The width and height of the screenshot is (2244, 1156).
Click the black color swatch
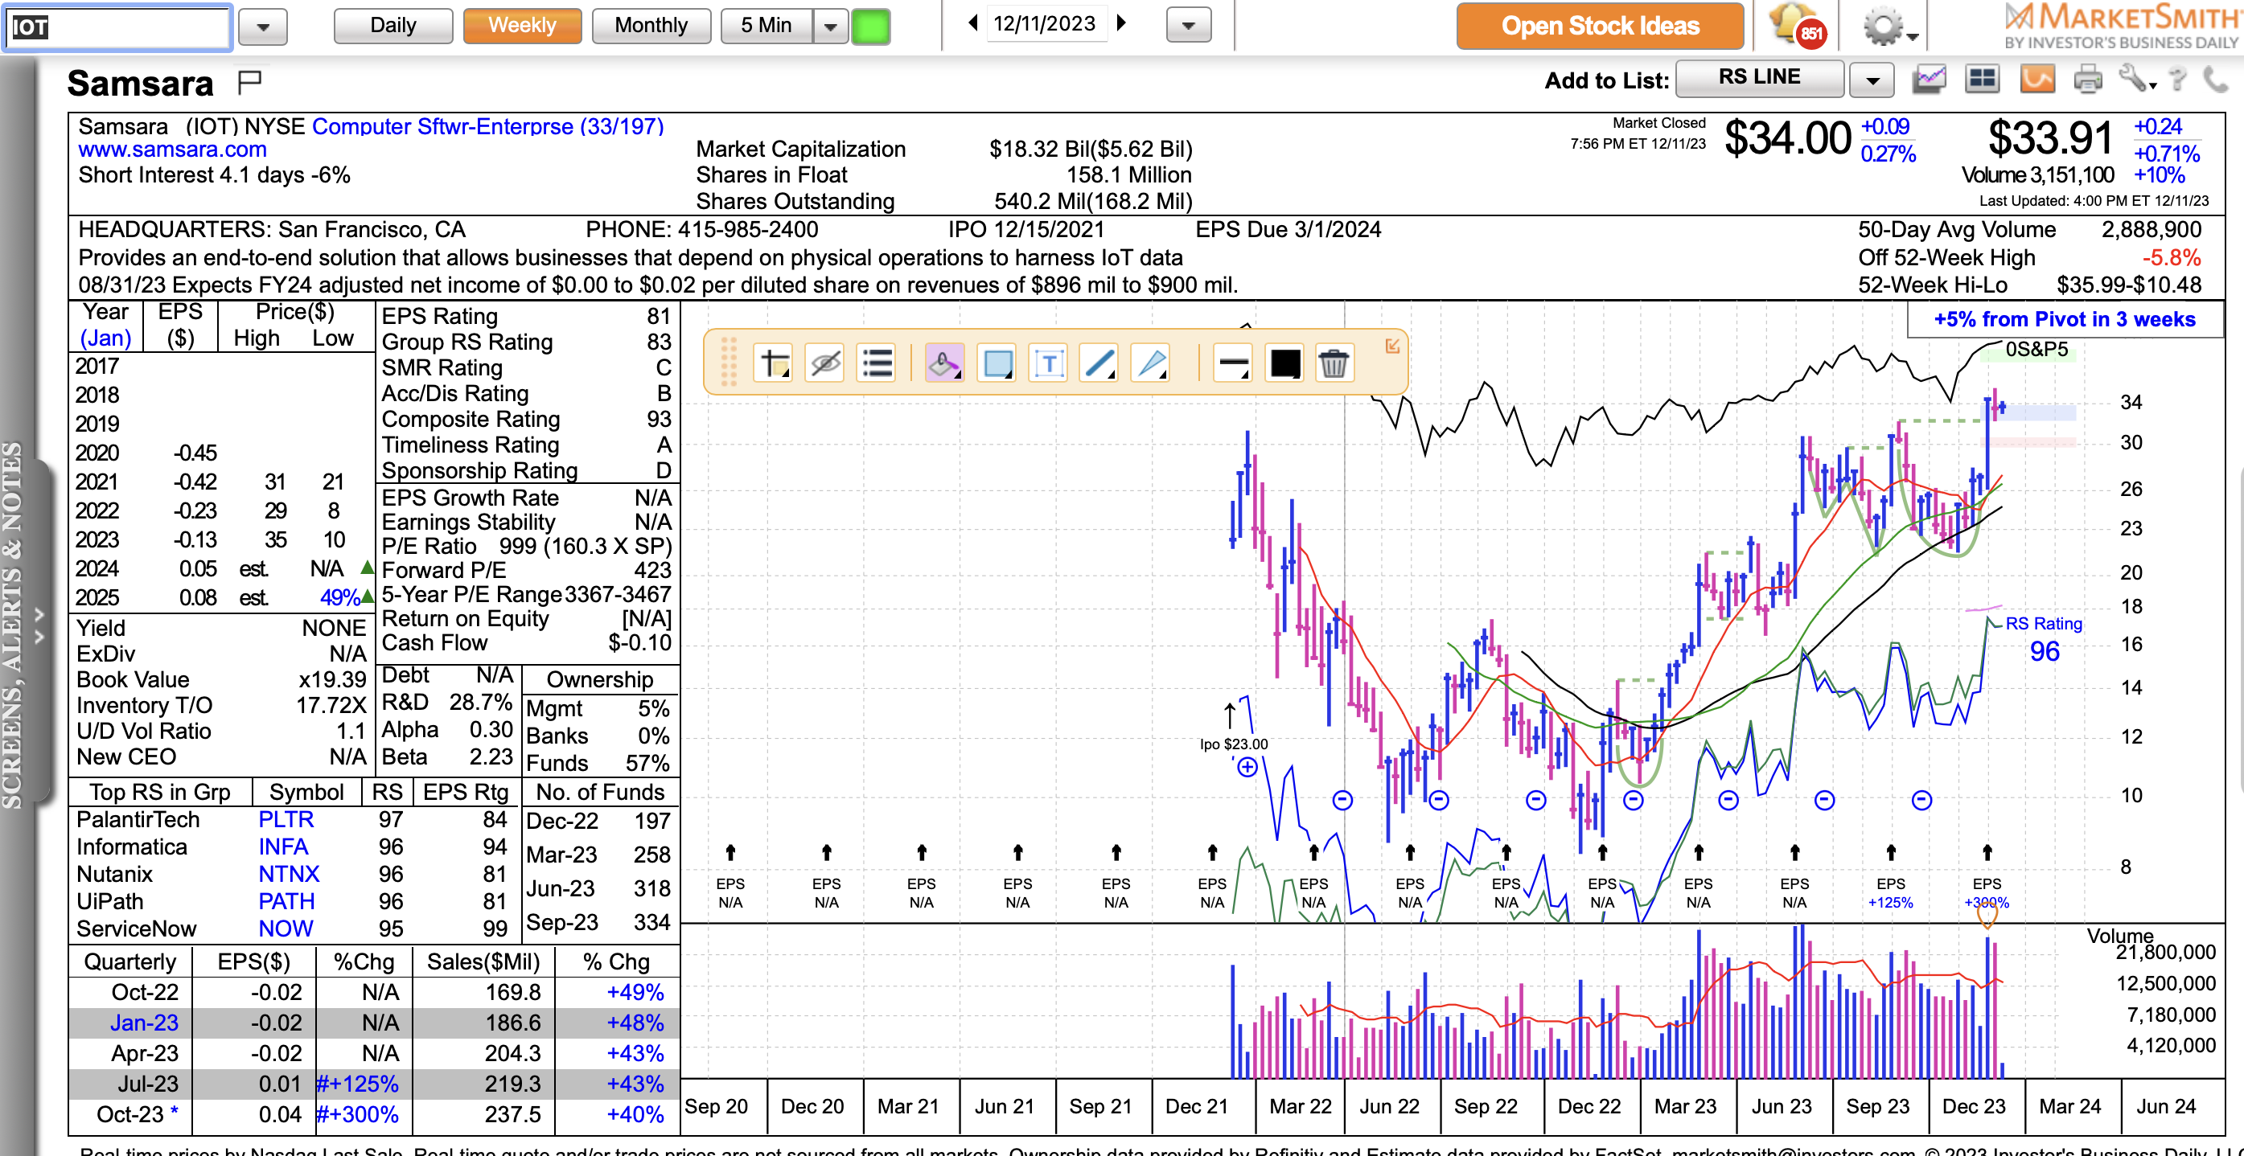tap(1284, 363)
